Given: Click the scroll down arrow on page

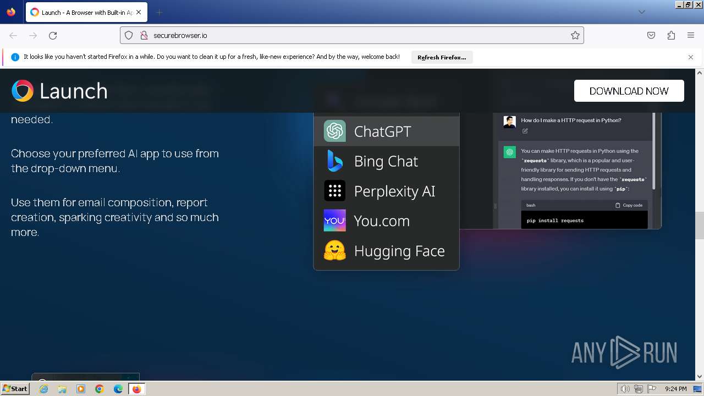Looking at the screenshot, I should click(x=700, y=376).
